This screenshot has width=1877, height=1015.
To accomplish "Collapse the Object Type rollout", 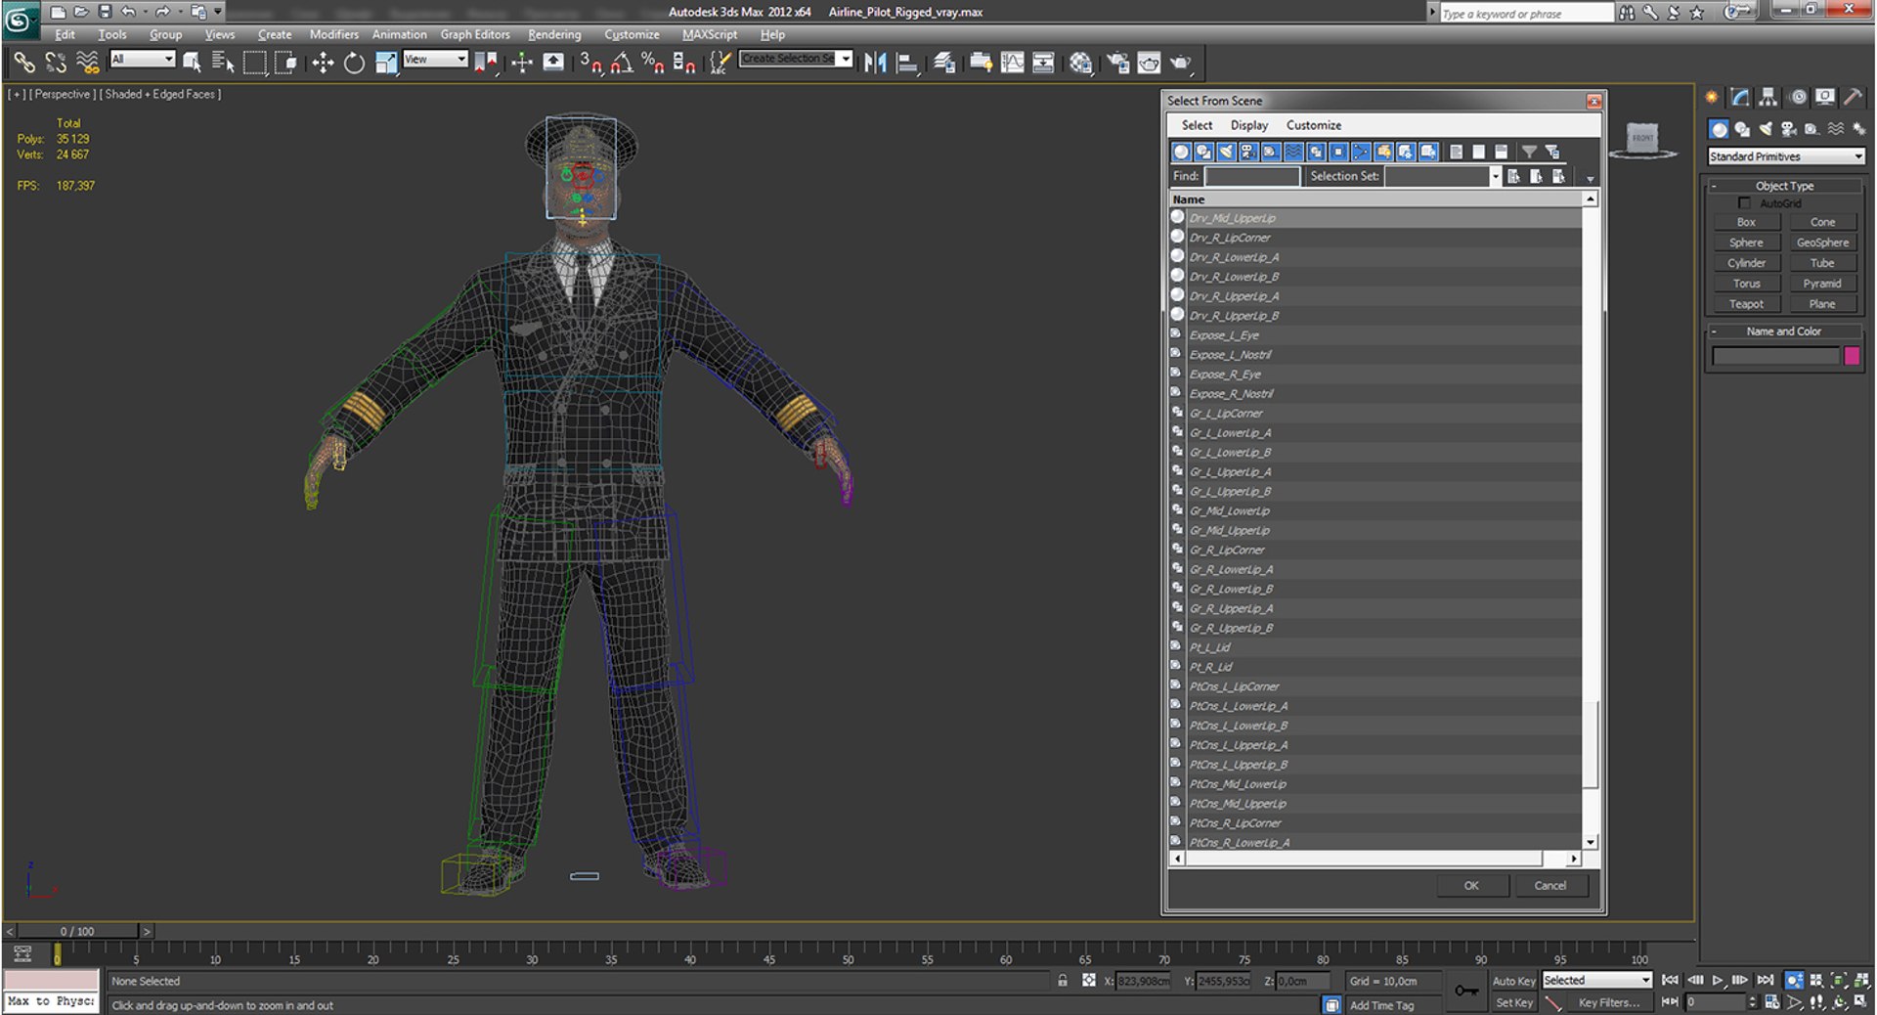I will coord(1784,186).
